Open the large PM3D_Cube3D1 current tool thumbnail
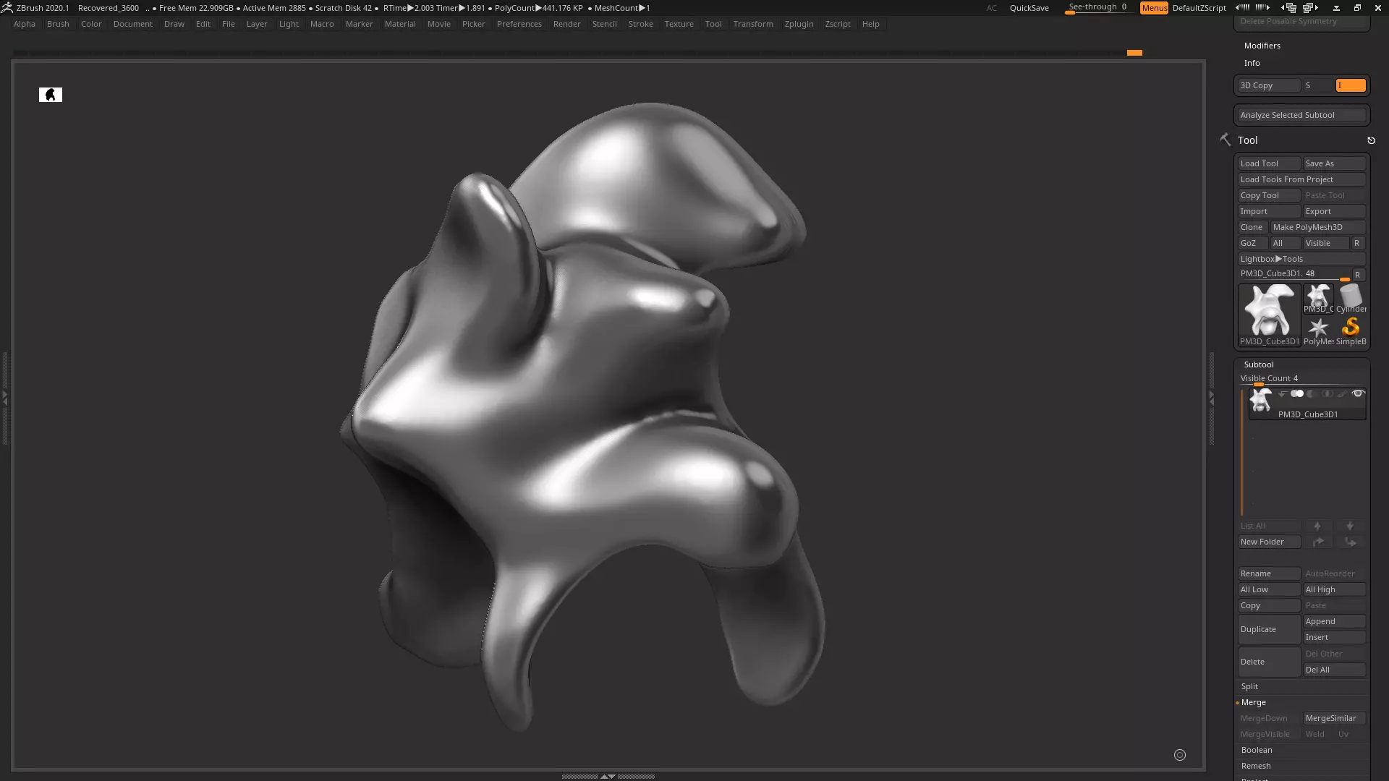1389x781 pixels. pos(1270,315)
